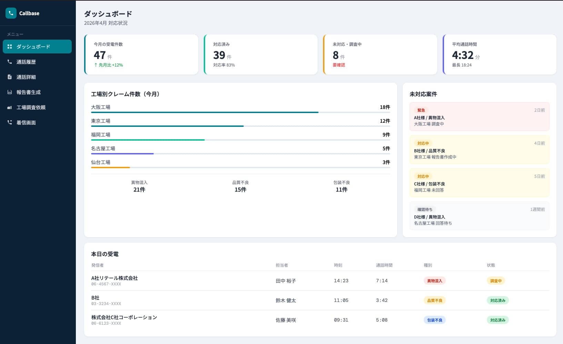The height and width of the screenshot is (344, 563).
Task: Click 鈴木 健太 in the 担当者 column
Action: point(286,301)
